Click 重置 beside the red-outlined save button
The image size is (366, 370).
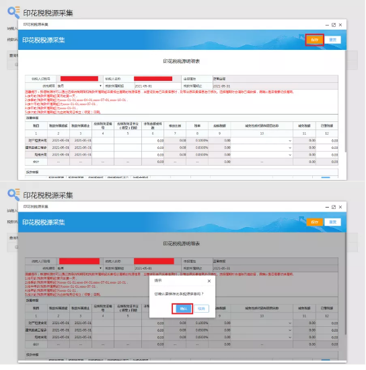333,40
